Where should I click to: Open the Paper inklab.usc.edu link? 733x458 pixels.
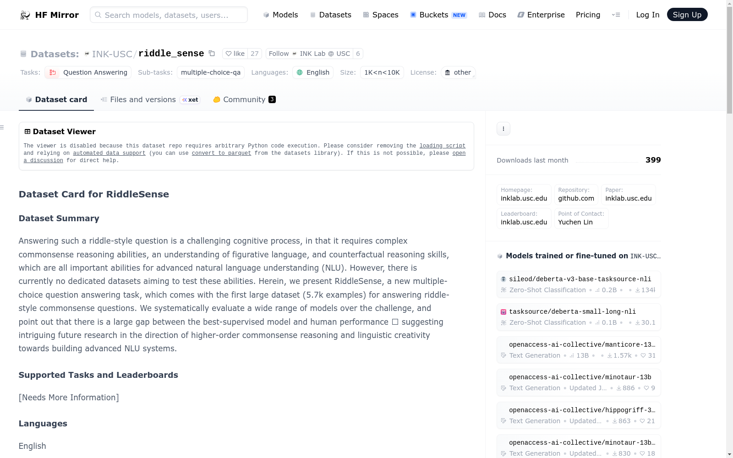pyautogui.click(x=629, y=194)
